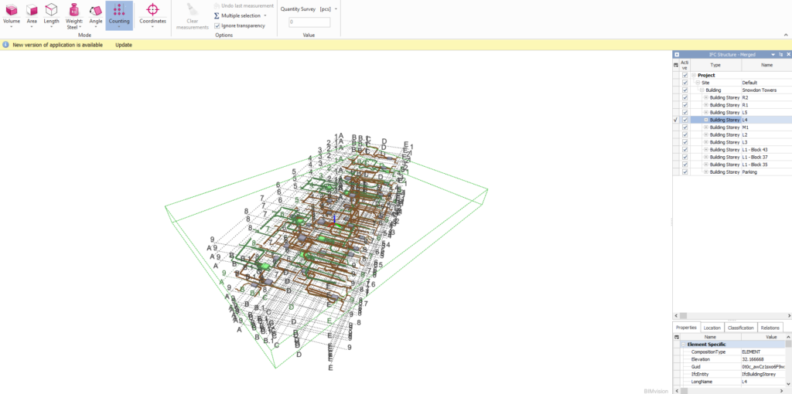Uncheck the Ignore transparency checkbox

(217, 25)
